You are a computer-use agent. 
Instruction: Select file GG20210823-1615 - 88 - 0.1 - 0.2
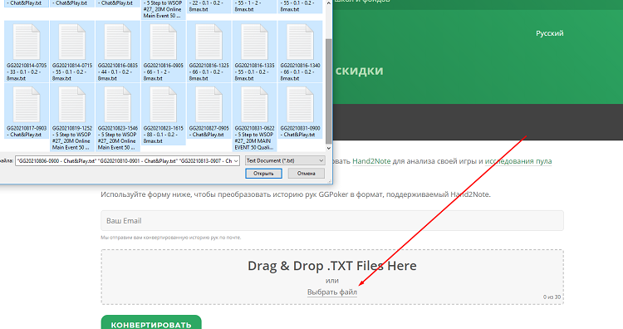tap(164, 115)
